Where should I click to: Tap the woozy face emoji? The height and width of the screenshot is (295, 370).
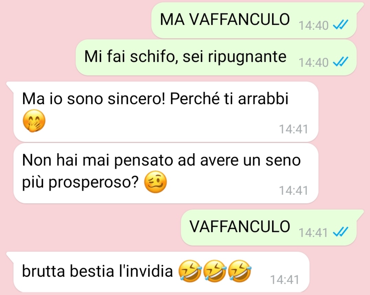click(155, 182)
